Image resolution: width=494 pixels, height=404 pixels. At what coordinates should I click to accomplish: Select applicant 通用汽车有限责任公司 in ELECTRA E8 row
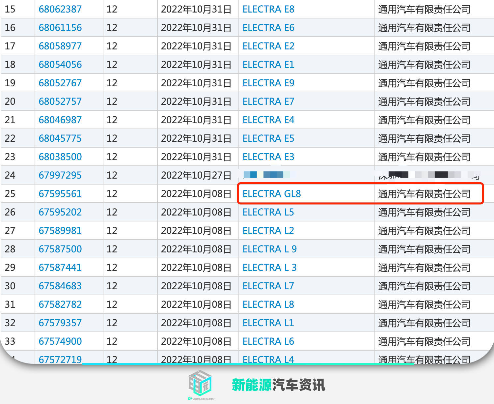(x=424, y=9)
